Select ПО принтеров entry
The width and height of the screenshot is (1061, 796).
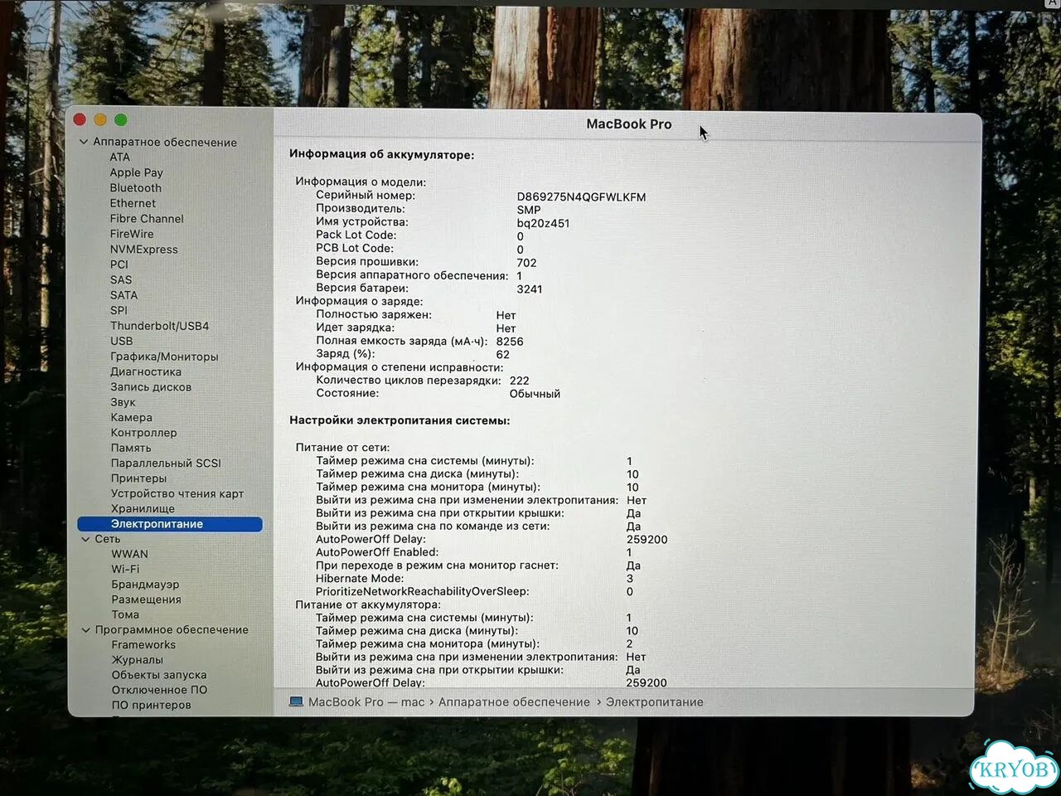coord(151,706)
